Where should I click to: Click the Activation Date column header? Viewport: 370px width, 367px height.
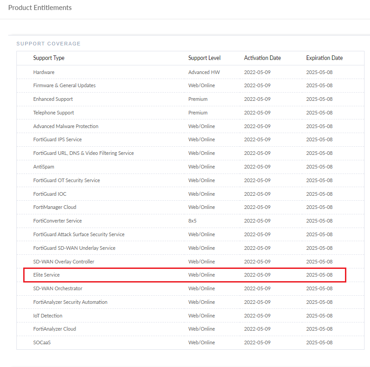[x=262, y=58]
